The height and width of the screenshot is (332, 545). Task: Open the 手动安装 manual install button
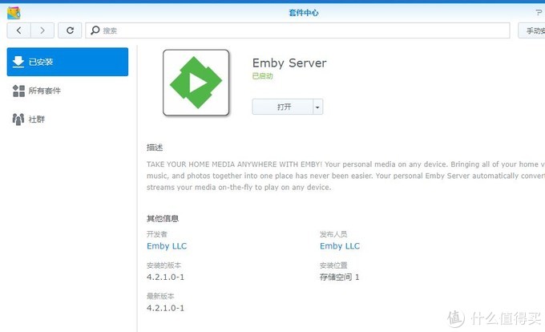coord(532,30)
